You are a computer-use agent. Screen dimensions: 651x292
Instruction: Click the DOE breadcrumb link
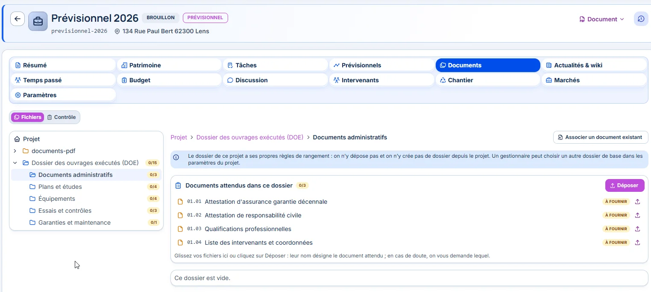pyautogui.click(x=250, y=137)
